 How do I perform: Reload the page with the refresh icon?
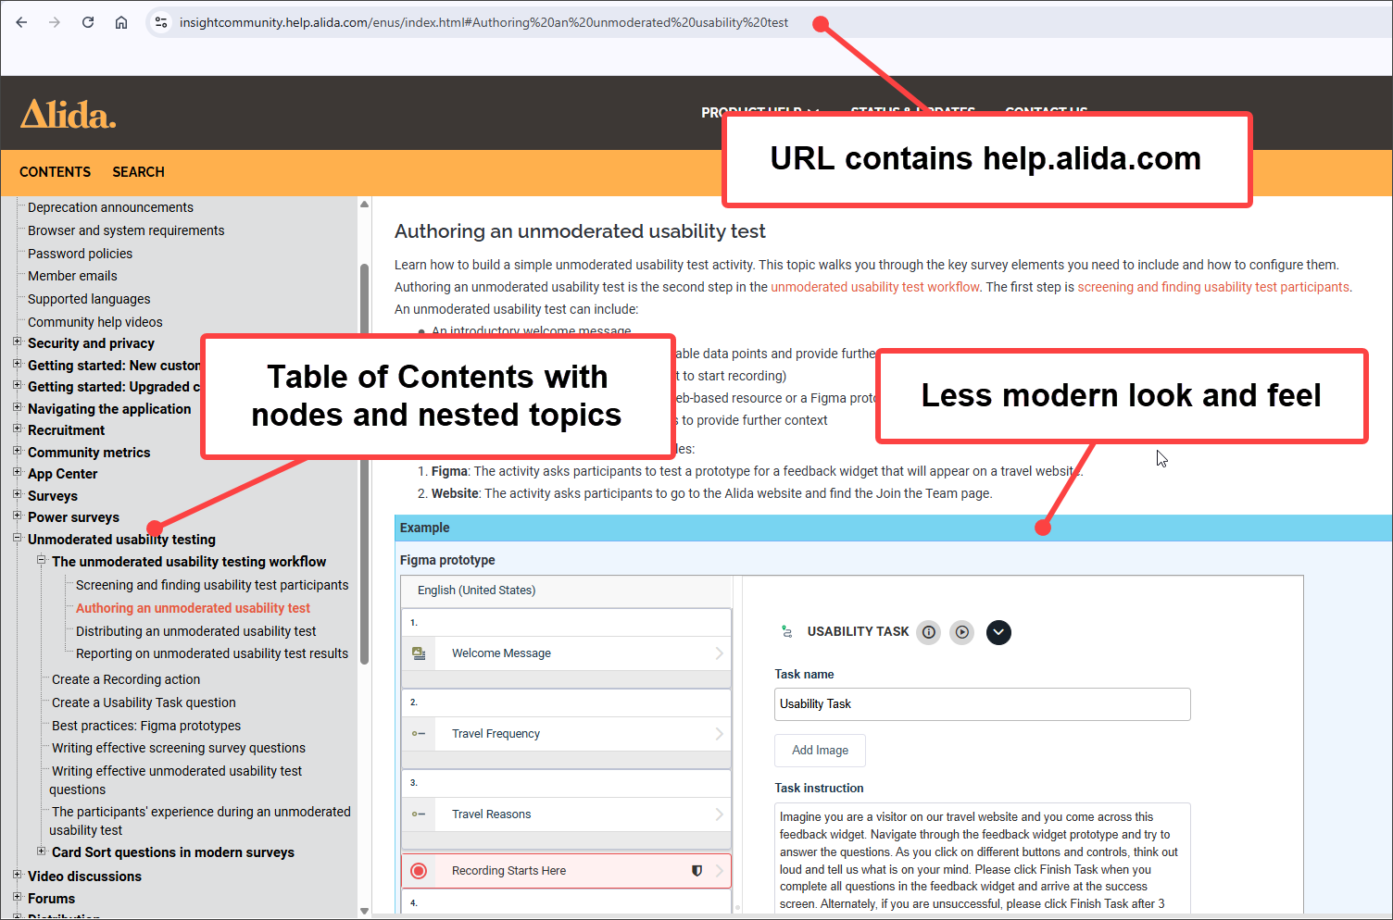click(x=88, y=22)
